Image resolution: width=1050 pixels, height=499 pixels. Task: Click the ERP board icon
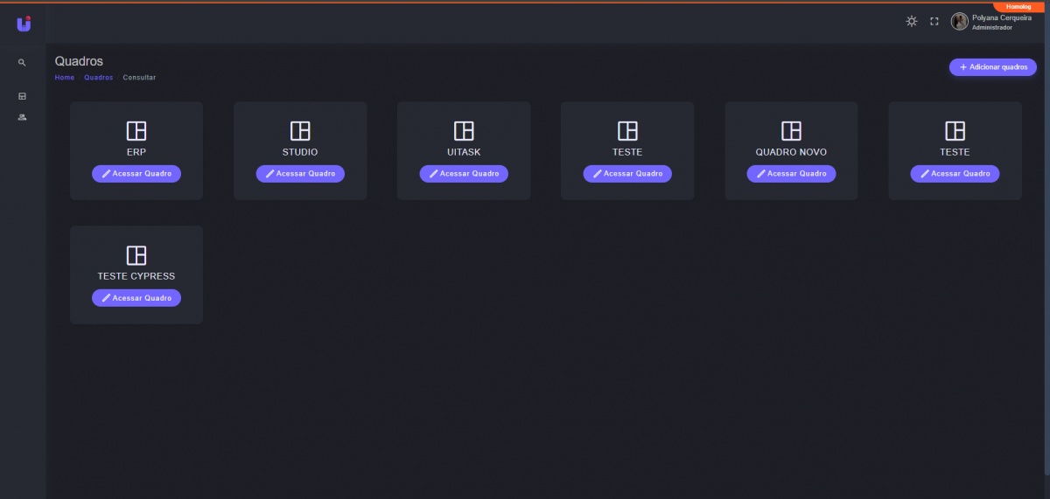coord(136,131)
